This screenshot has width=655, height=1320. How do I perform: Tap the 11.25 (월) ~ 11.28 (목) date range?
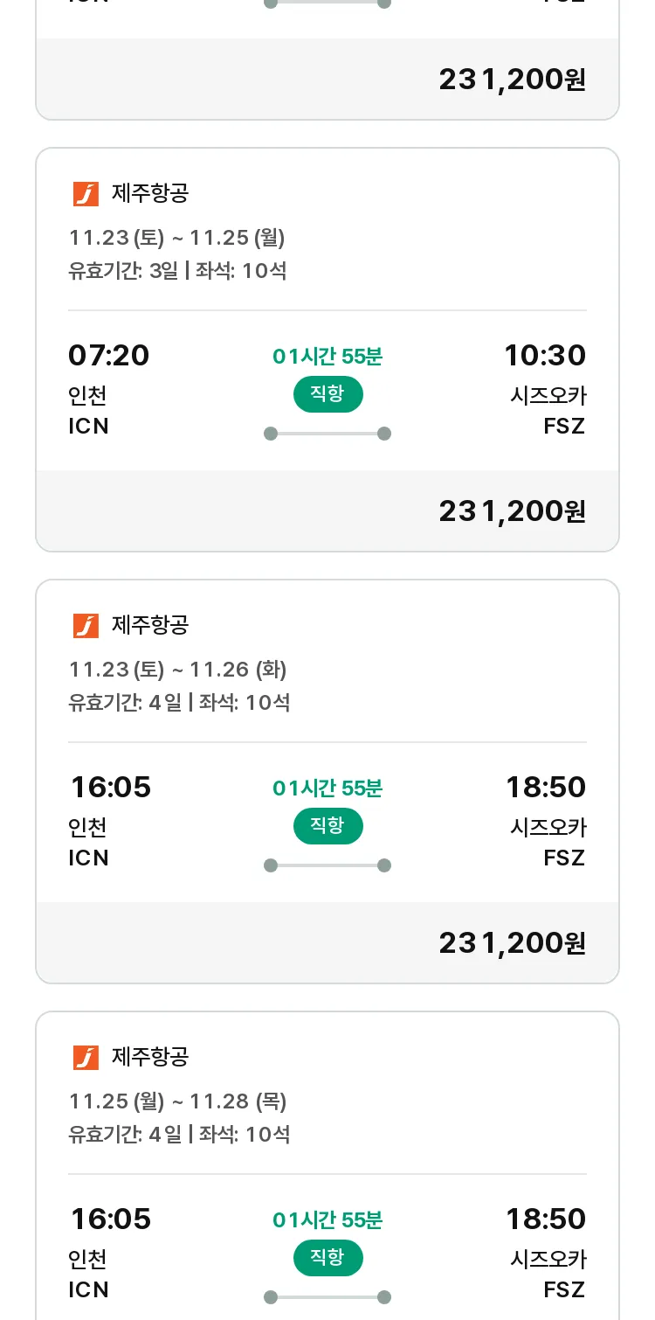178,1101
